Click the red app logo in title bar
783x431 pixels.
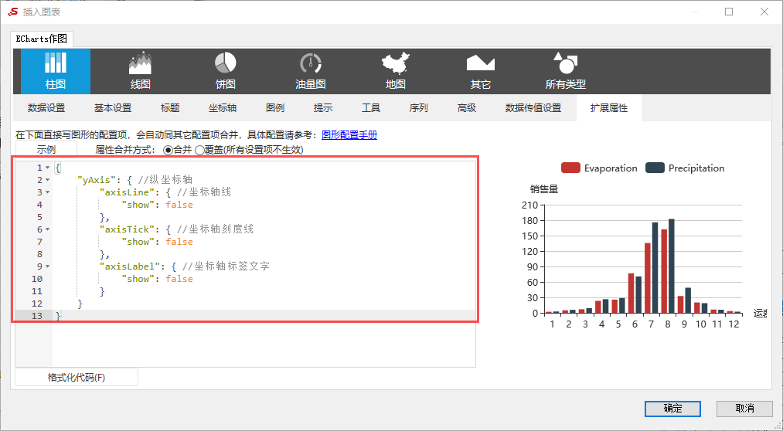coord(13,12)
